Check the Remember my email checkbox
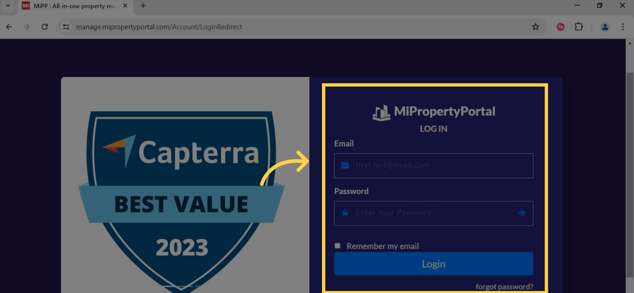This screenshot has width=634, height=293. [337, 246]
